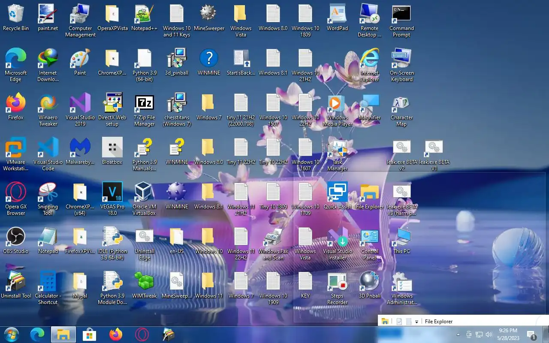
Task: Expand File Explorer Quick Access Toolbar dropdown
Action: click(x=416, y=322)
